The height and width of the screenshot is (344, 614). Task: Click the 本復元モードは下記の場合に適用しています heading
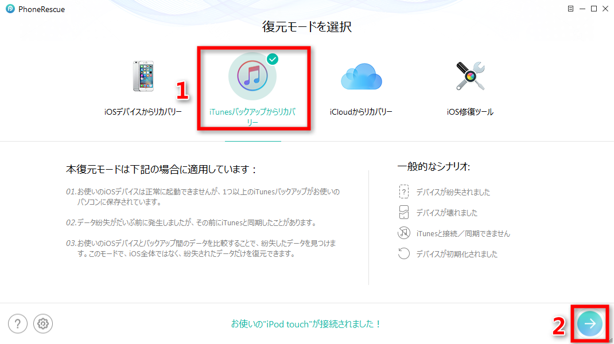click(x=161, y=170)
